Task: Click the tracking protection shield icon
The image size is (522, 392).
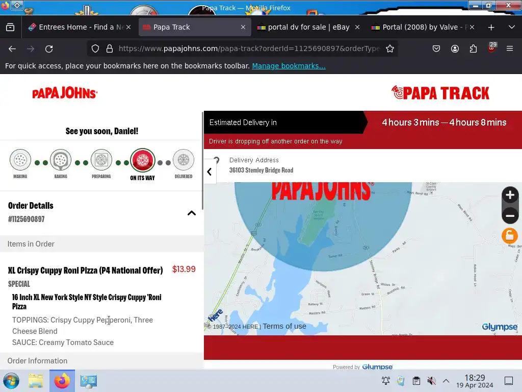Action: coord(95,48)
